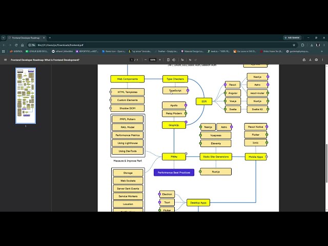The width and height of the screenshot is (328, 246).
Task: Print the PDF document
Action: point(316,60)
